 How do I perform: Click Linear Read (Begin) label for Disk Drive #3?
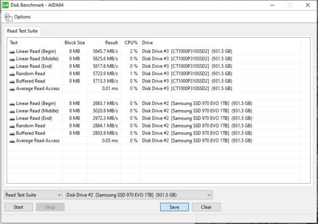coord(36,51)
